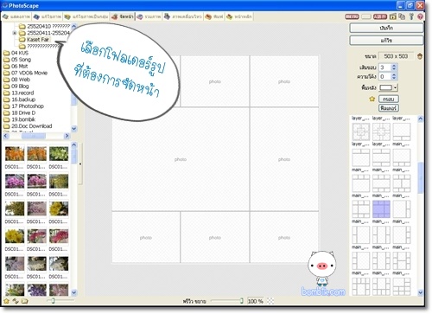Click the folder icon in the bottom-left bar

tap(25, 301)
